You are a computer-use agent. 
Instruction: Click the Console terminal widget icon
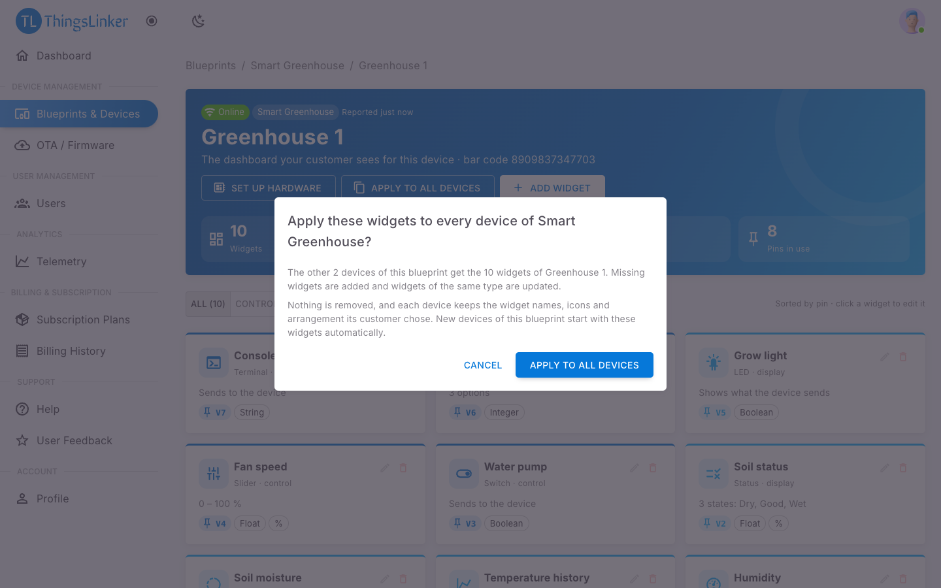214,363
